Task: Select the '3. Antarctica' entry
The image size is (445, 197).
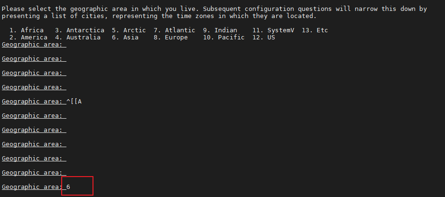Action: click(x=80, y=30)
